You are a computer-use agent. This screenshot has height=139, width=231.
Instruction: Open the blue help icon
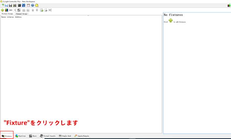[33, 6]
